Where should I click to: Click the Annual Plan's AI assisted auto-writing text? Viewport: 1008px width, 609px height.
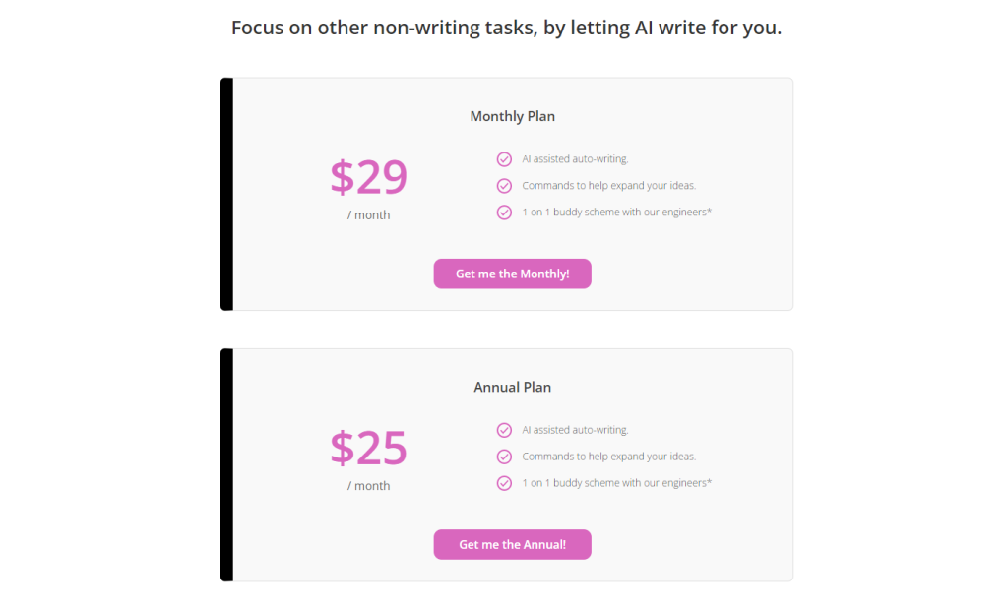pos(575,430)
